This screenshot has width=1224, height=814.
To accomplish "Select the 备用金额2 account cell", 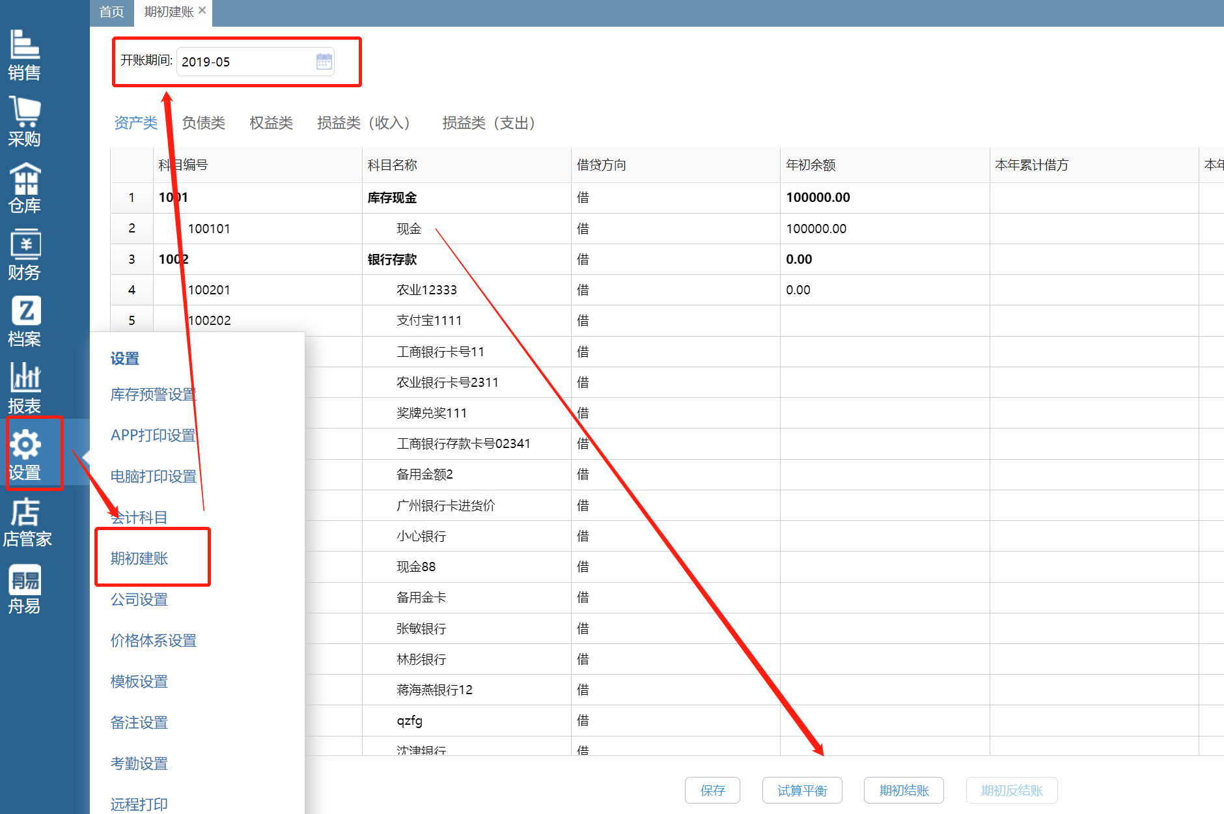I will 466,475.
